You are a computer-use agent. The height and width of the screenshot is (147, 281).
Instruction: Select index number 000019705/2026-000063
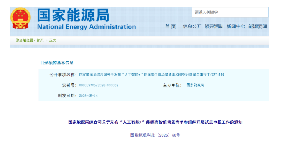(x=99, y=85)
